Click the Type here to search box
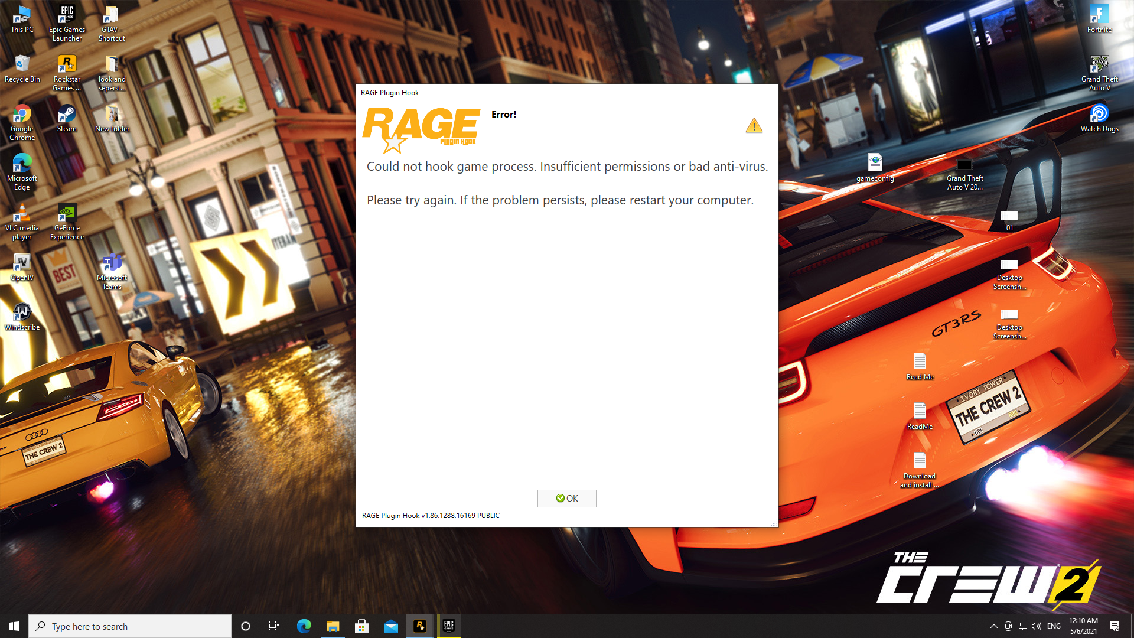This screenshot has width=1134, height=638. point(130,626)
